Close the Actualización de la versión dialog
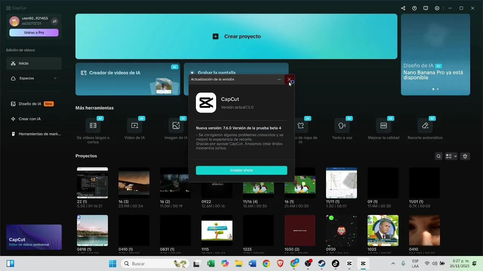 [x=289, y=79]
